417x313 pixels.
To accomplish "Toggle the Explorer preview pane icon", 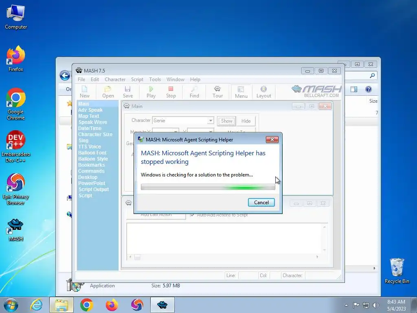I will 354,89.
